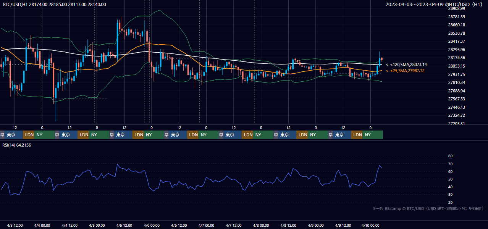488x229 pixels.
Task: Click price axis value 27931.75
Action: click(x=456, y=74)
